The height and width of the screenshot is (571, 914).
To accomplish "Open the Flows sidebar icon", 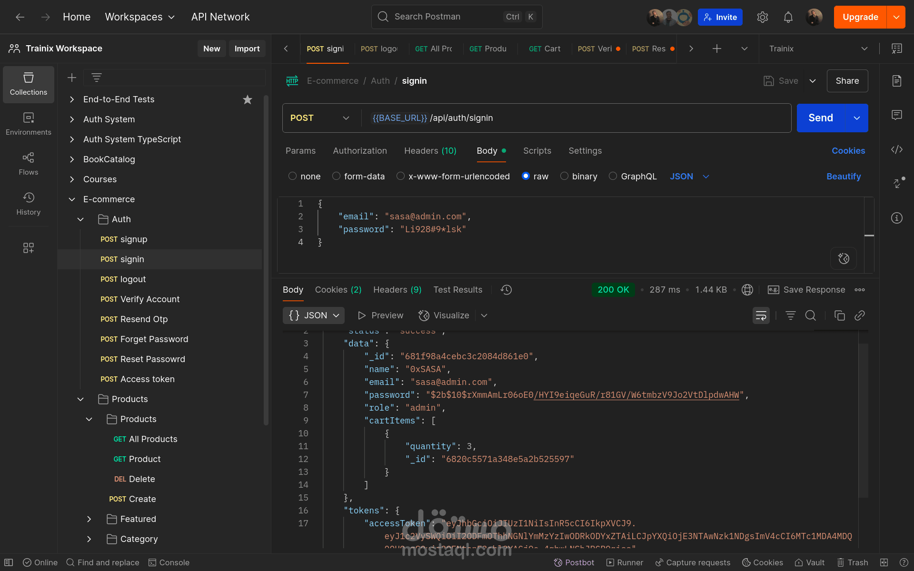I will tap(29, 164).
